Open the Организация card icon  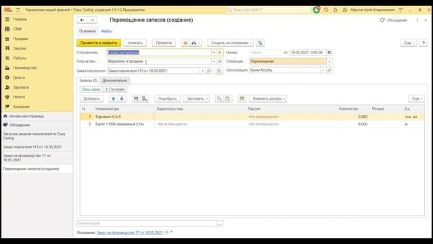coord(329,70)
